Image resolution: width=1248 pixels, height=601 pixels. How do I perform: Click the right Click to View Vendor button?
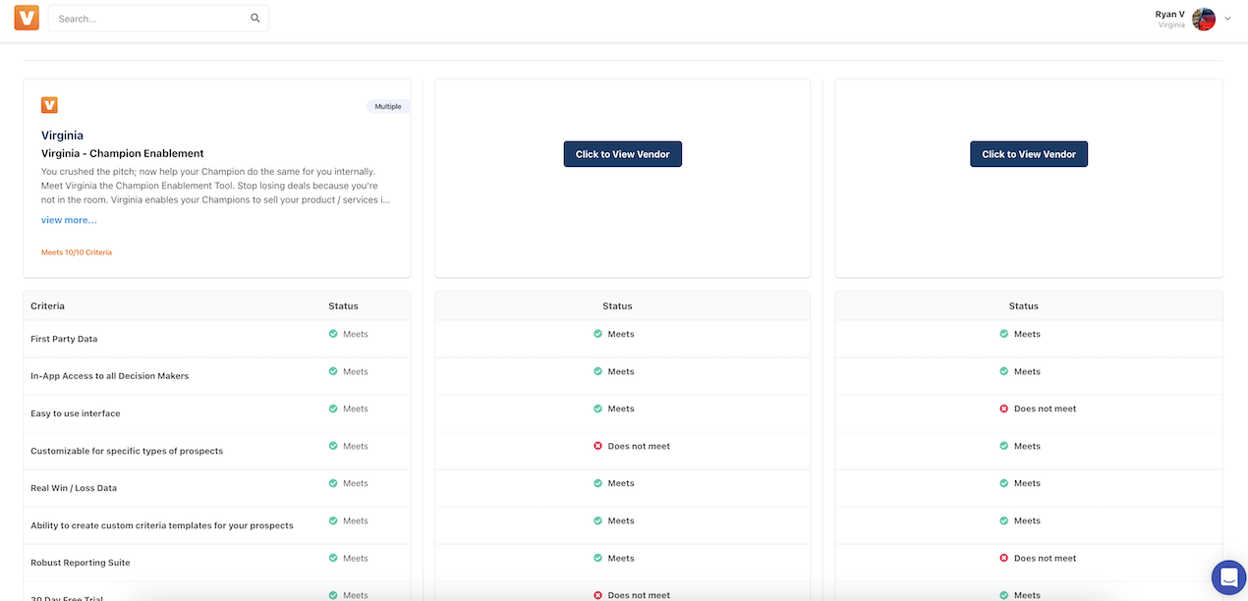point(1029,154)
